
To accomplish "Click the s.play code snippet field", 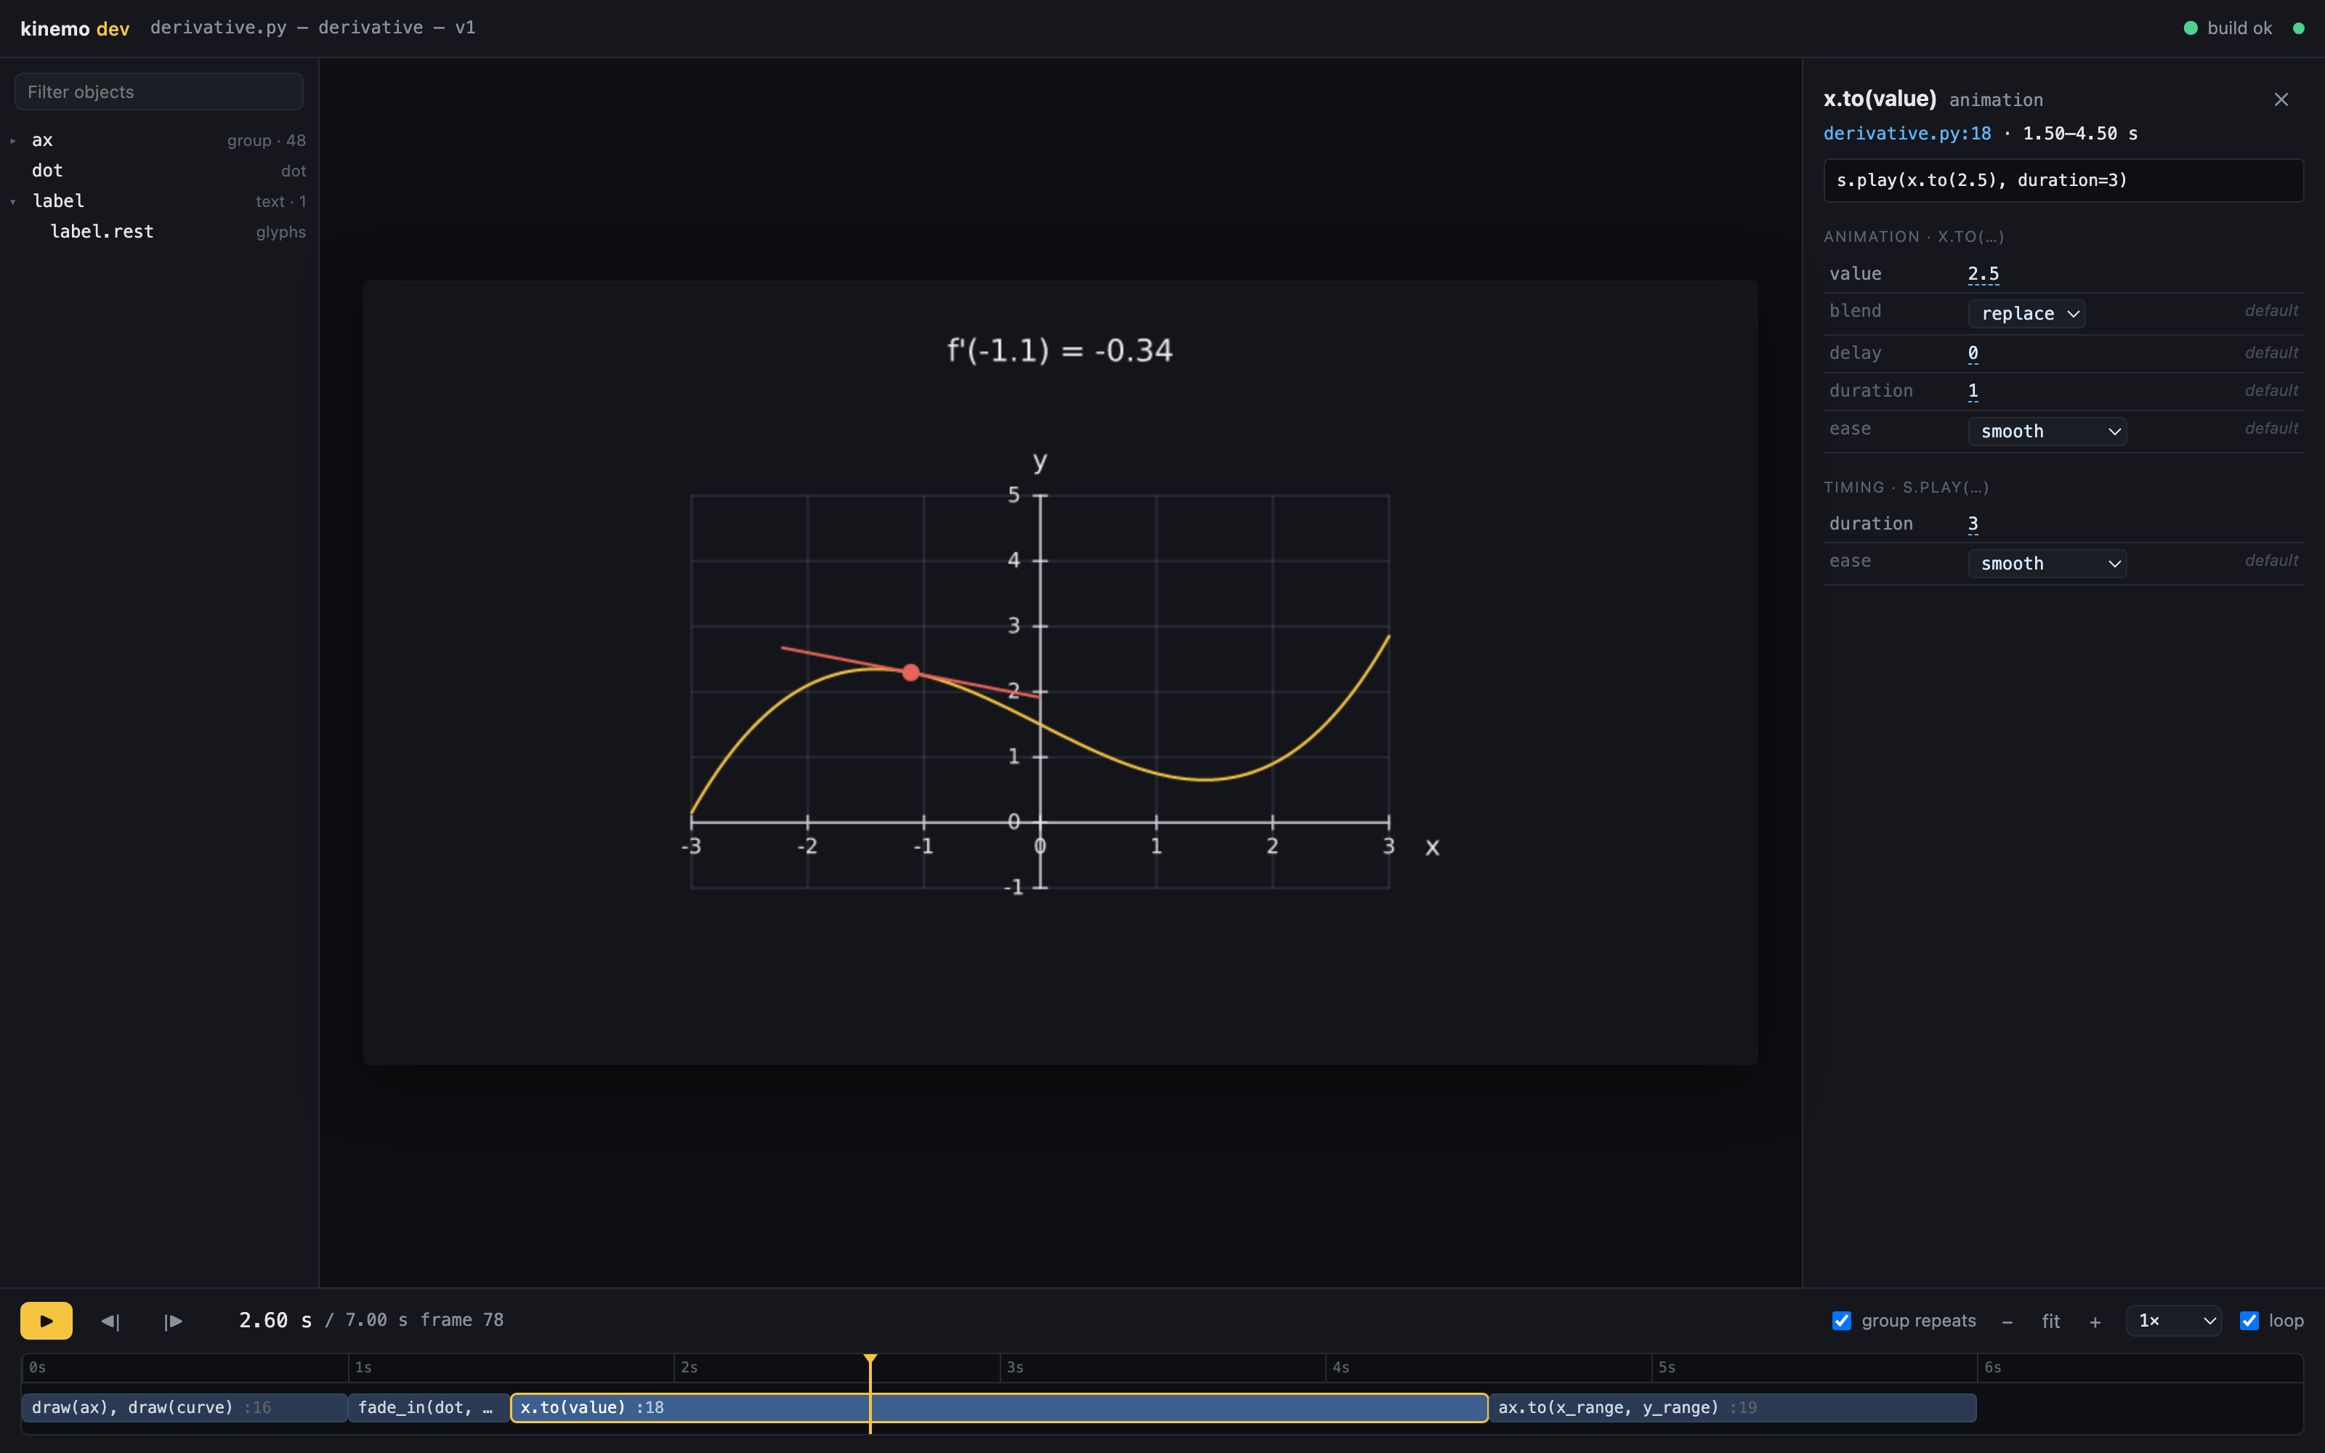I will click(x=2063, y=181).
